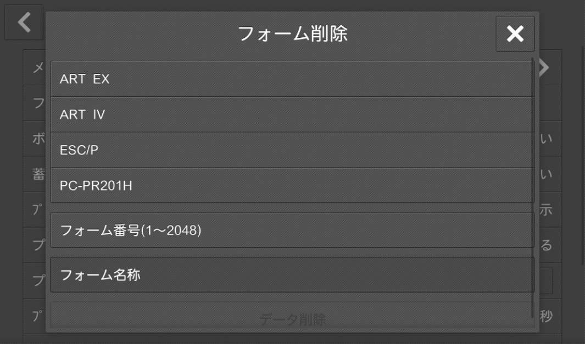Click the dimmed row starting with 蓄

[x=35, y=174]
